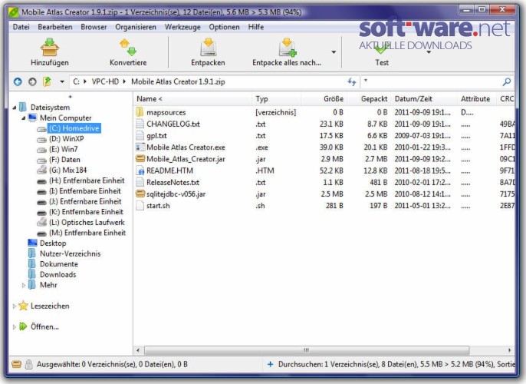
Task: Click the Hinzufügen toolbar icon
Action: (x=50, y=47)
